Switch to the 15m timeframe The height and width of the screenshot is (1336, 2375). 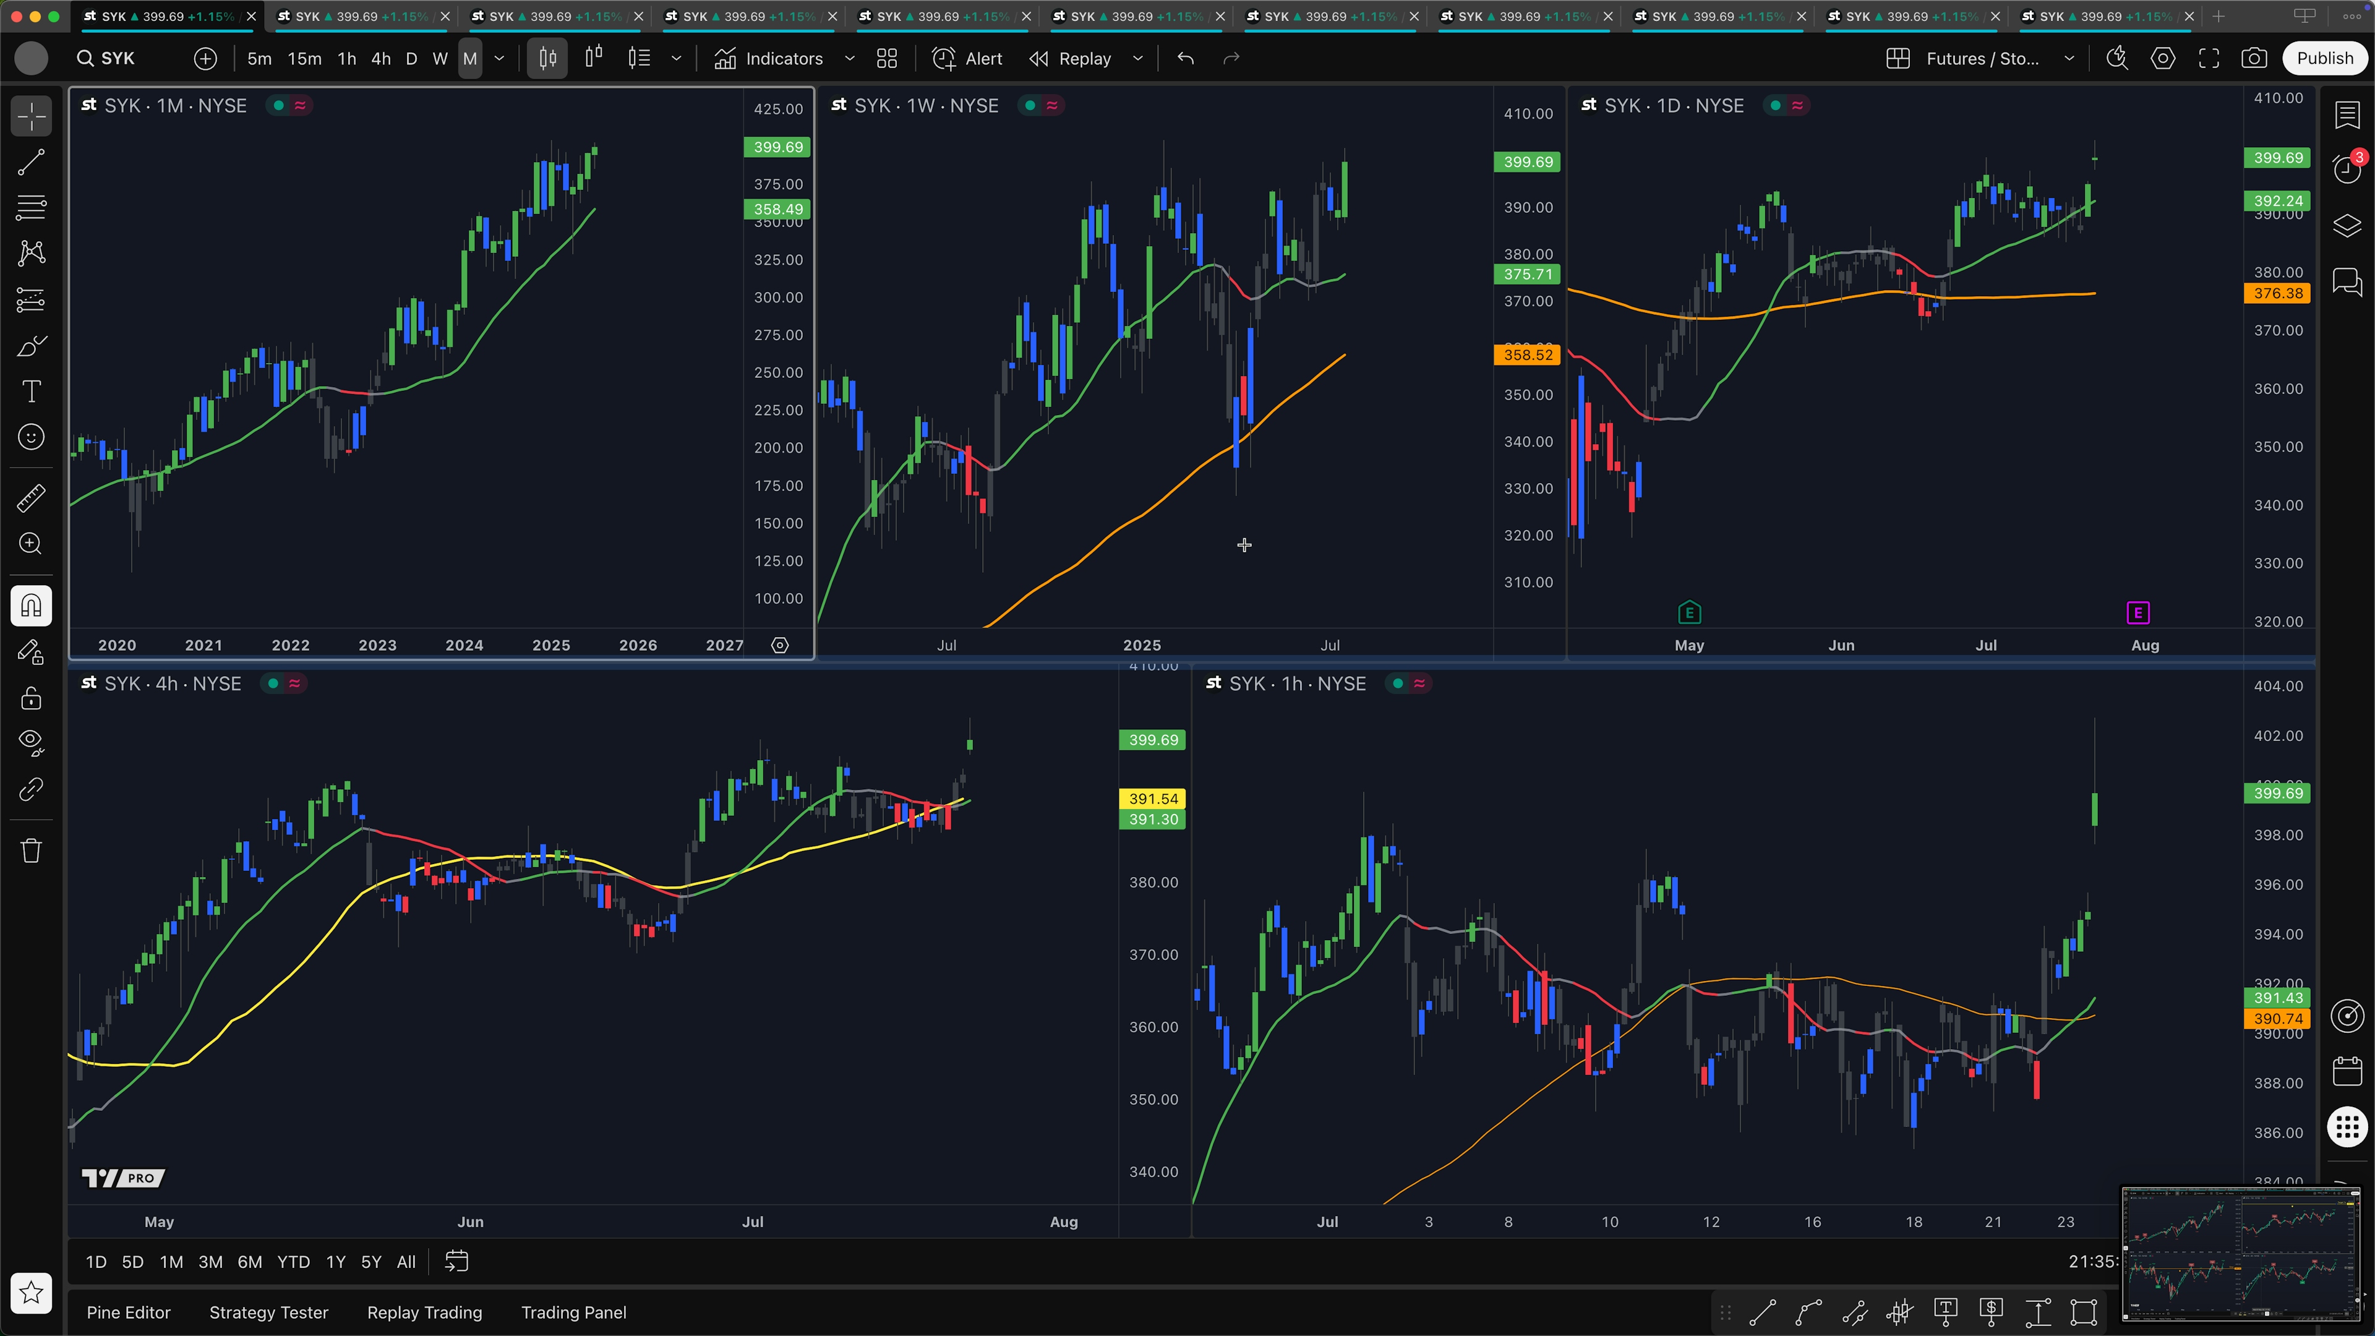pos(304,58)
